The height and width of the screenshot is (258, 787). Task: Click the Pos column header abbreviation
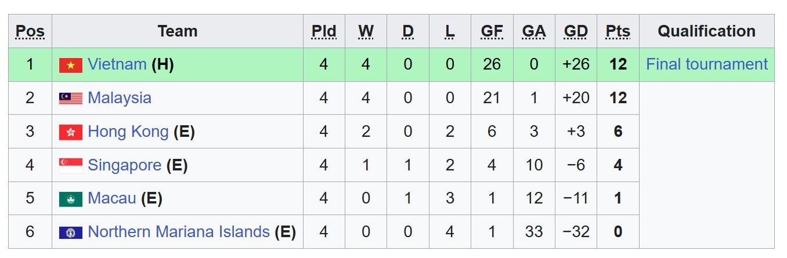(x=30, y=31)
